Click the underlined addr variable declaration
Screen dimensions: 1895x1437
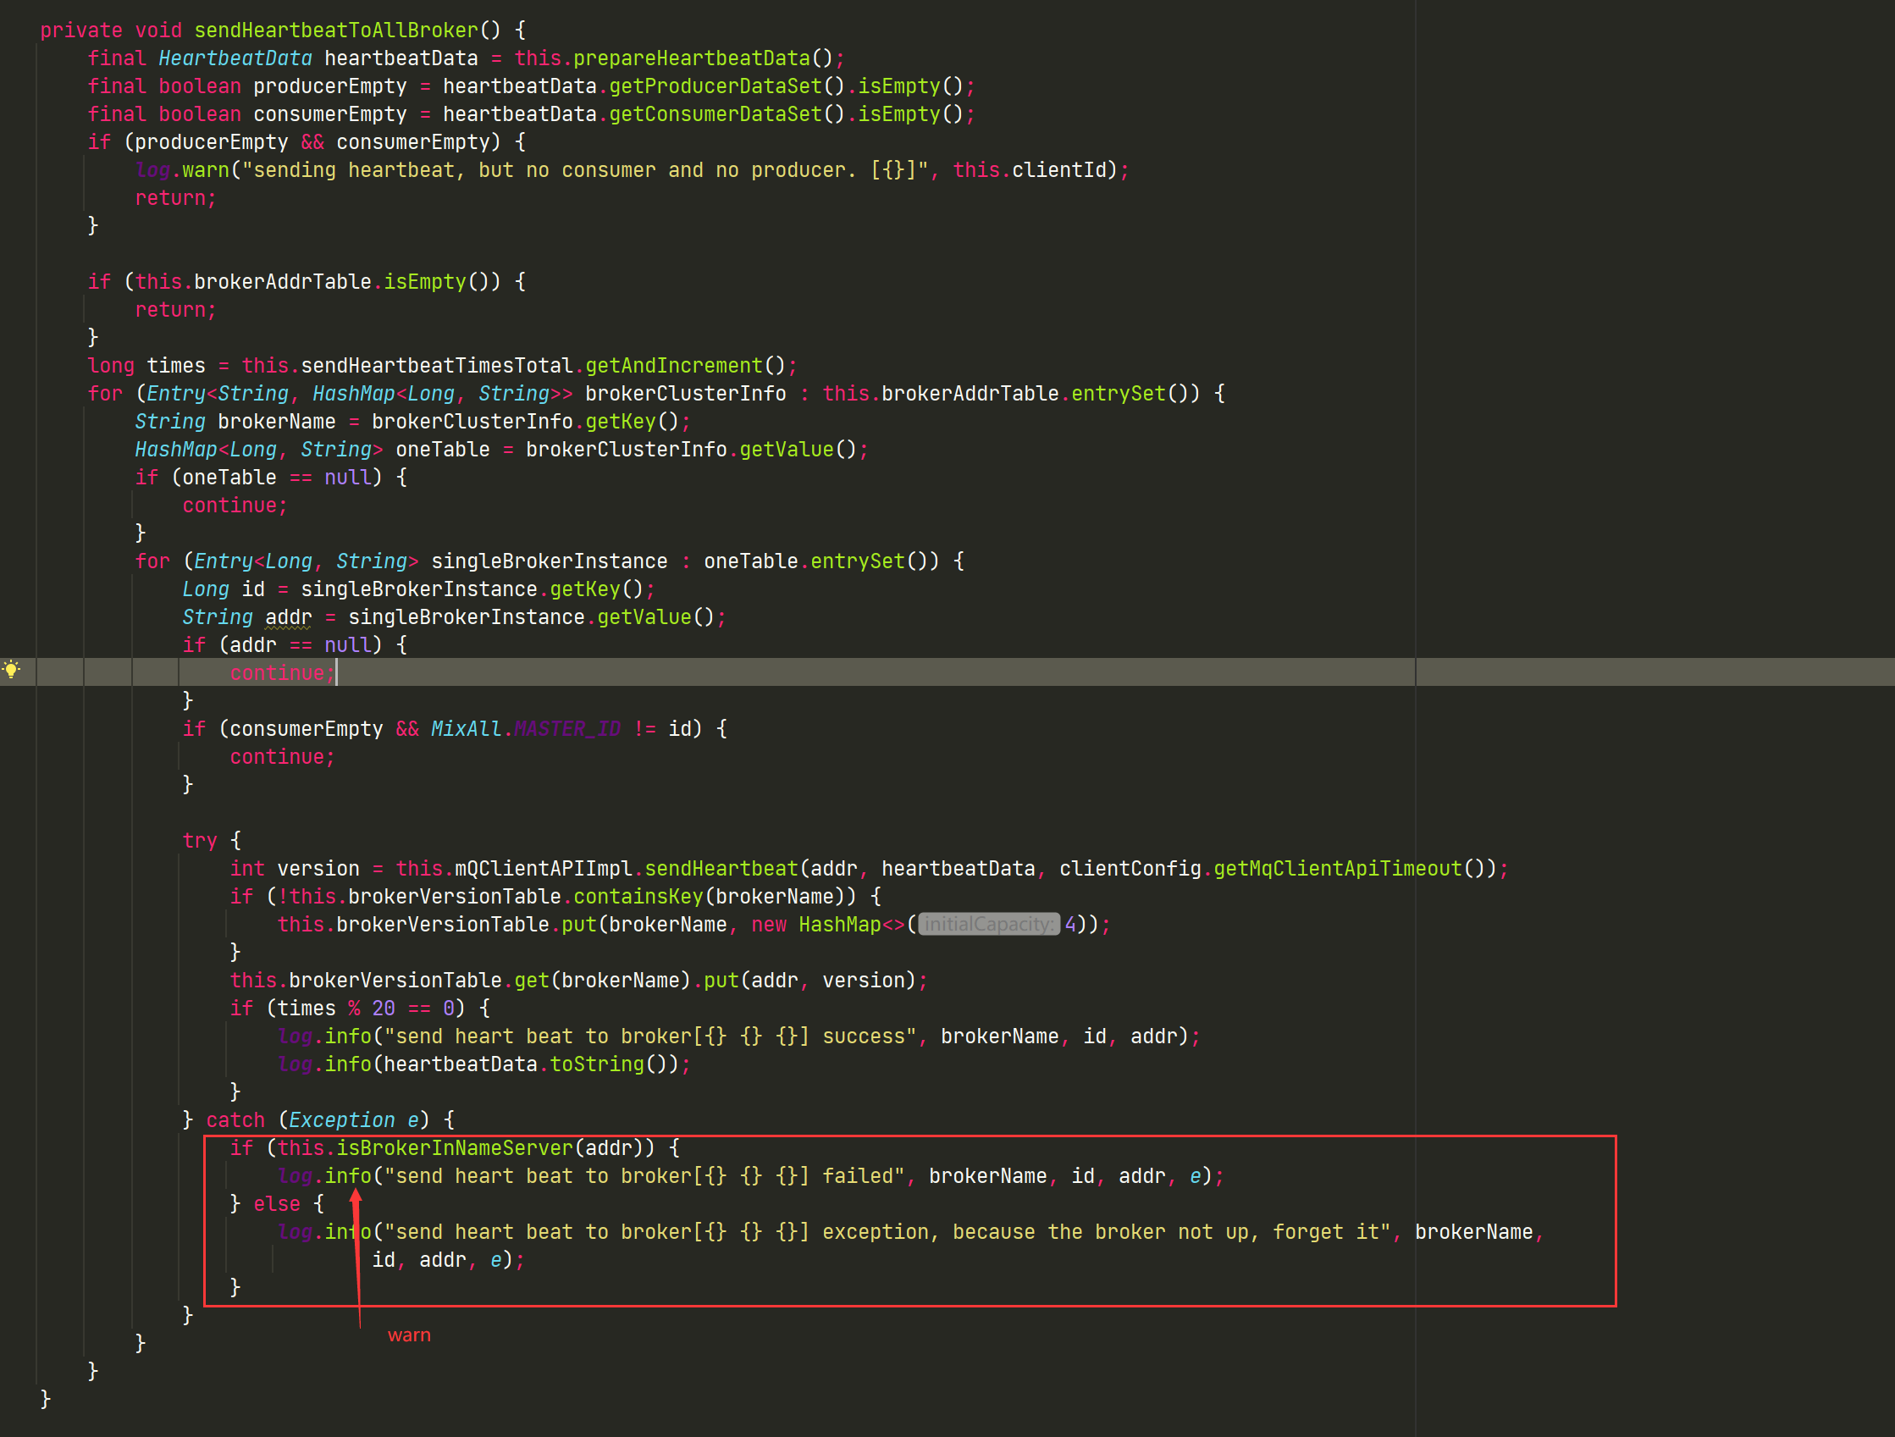click(288, 618)
